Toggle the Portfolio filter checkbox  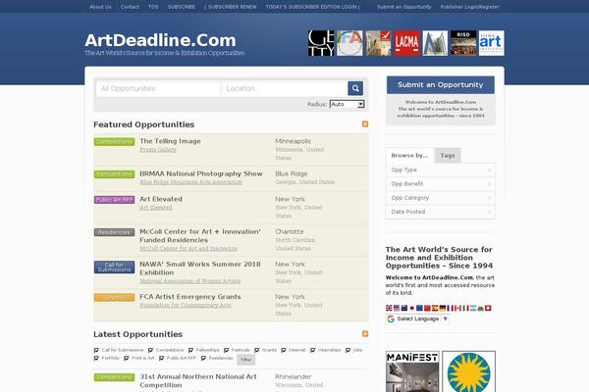96,359
